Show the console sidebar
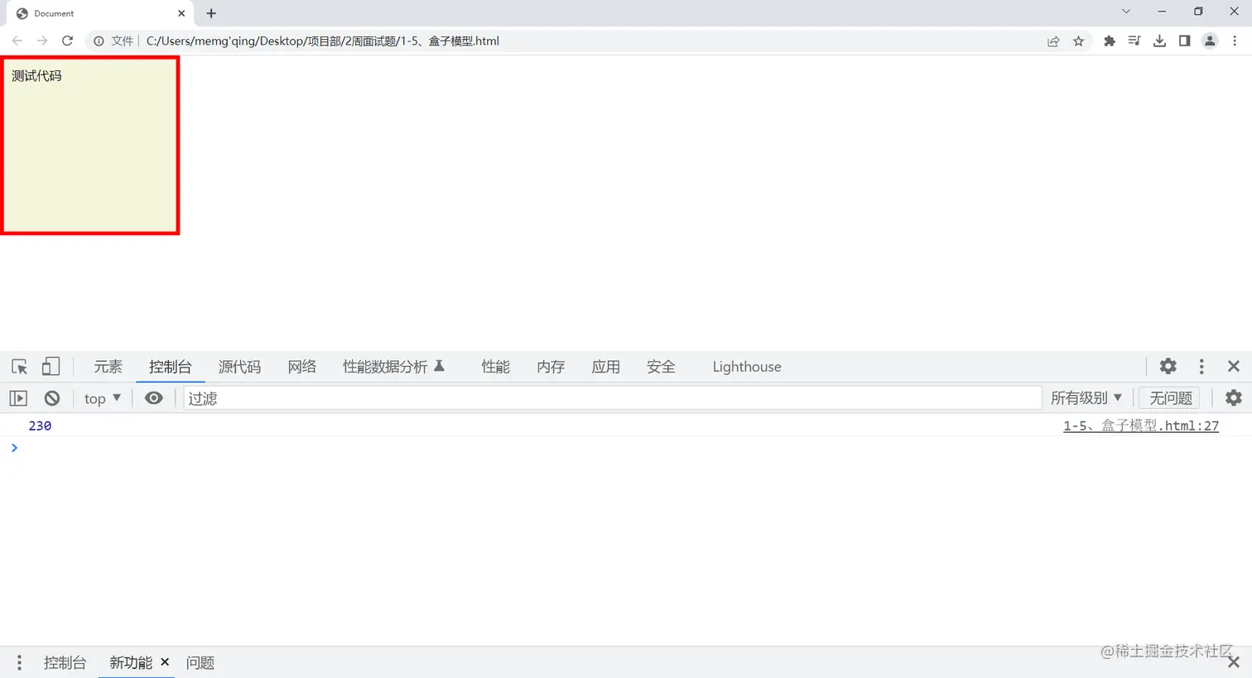Image resolution: width=1252 pixels, height=678 pixels. pos(18,398)
